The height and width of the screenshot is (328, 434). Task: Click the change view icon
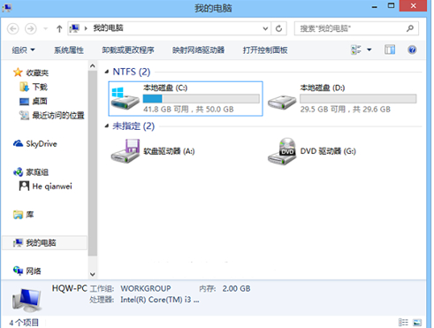click(x=356, y=50)
